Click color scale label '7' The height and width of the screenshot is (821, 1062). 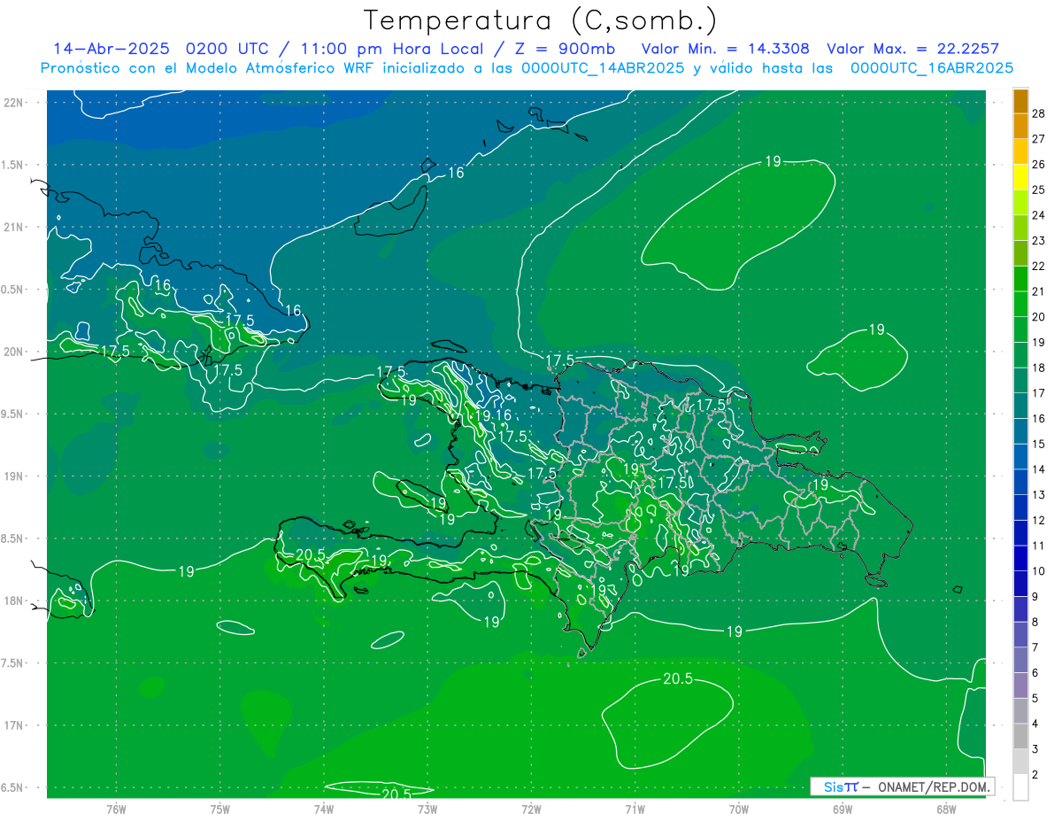[x=1037, y=647]
